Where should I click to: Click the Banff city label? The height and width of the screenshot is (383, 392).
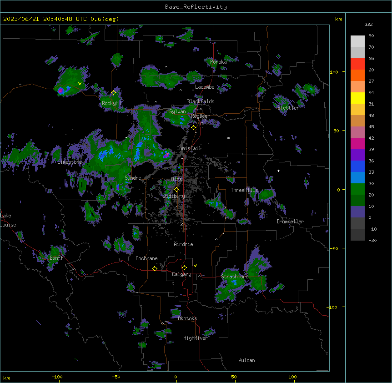(56, 258)
